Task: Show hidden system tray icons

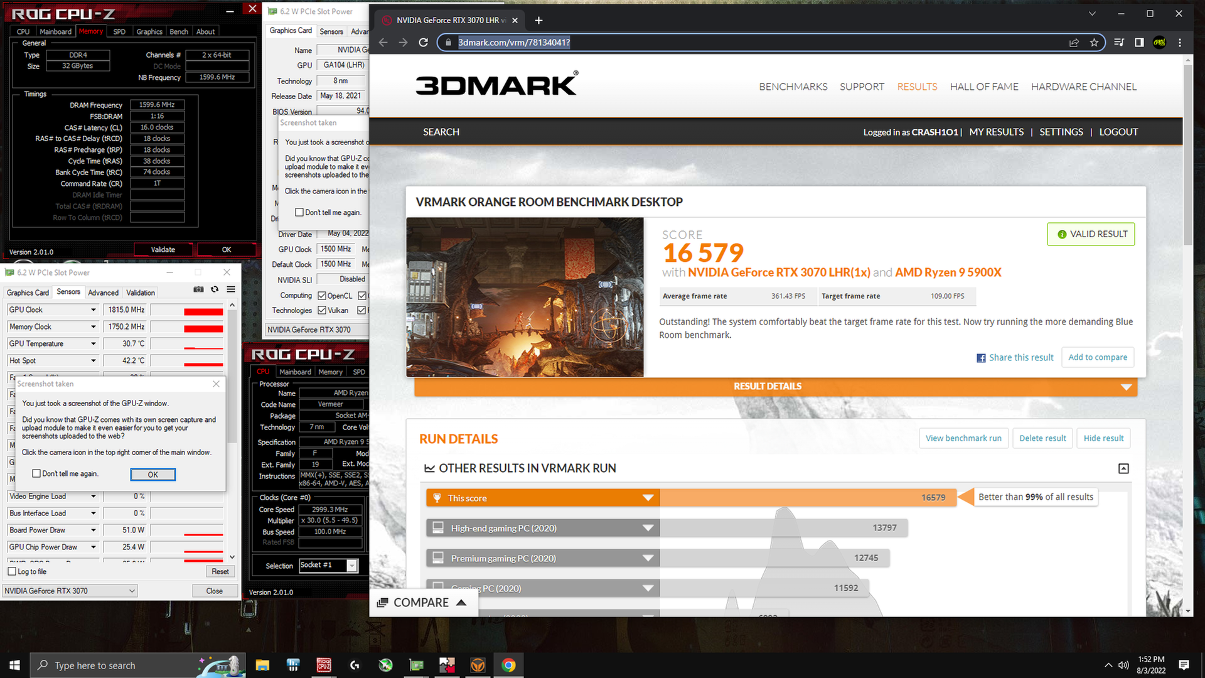Action: [1108, 665]
